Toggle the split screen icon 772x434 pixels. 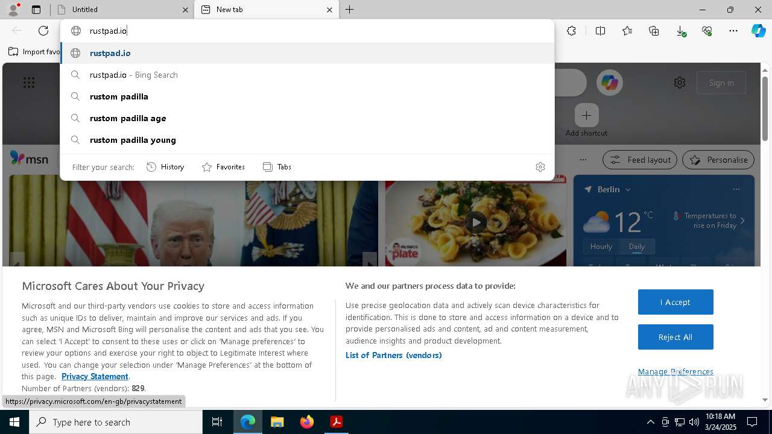tap(600, 31)
